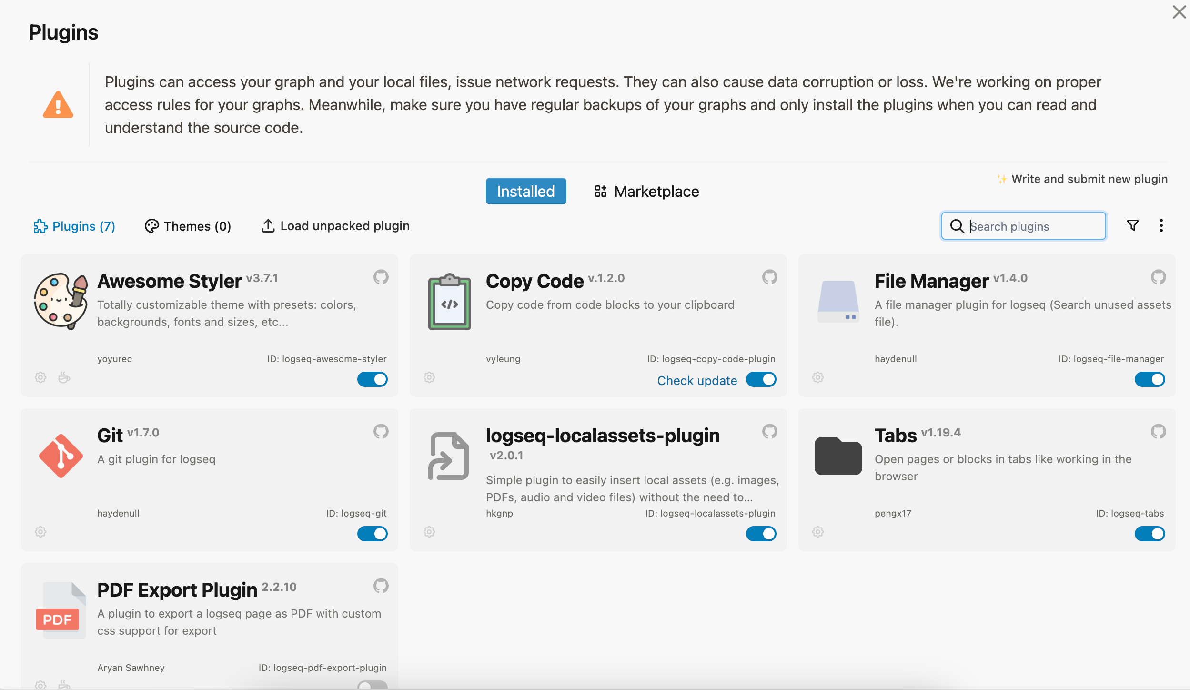This screenshot has height=690, width=1190.
Task: Open the settings gear for File Manager plugin
Action: click(818, 377)
